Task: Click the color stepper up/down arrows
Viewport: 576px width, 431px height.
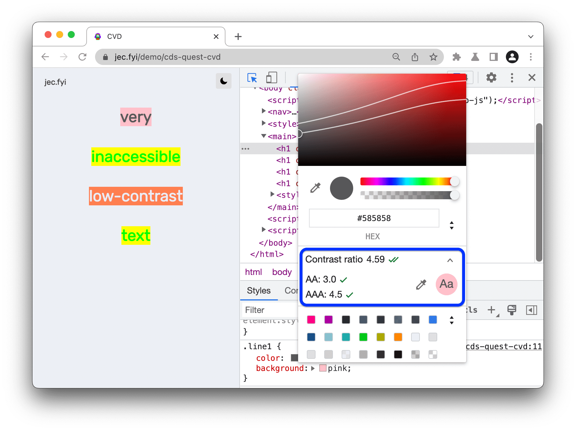Action: click(452, 225)
